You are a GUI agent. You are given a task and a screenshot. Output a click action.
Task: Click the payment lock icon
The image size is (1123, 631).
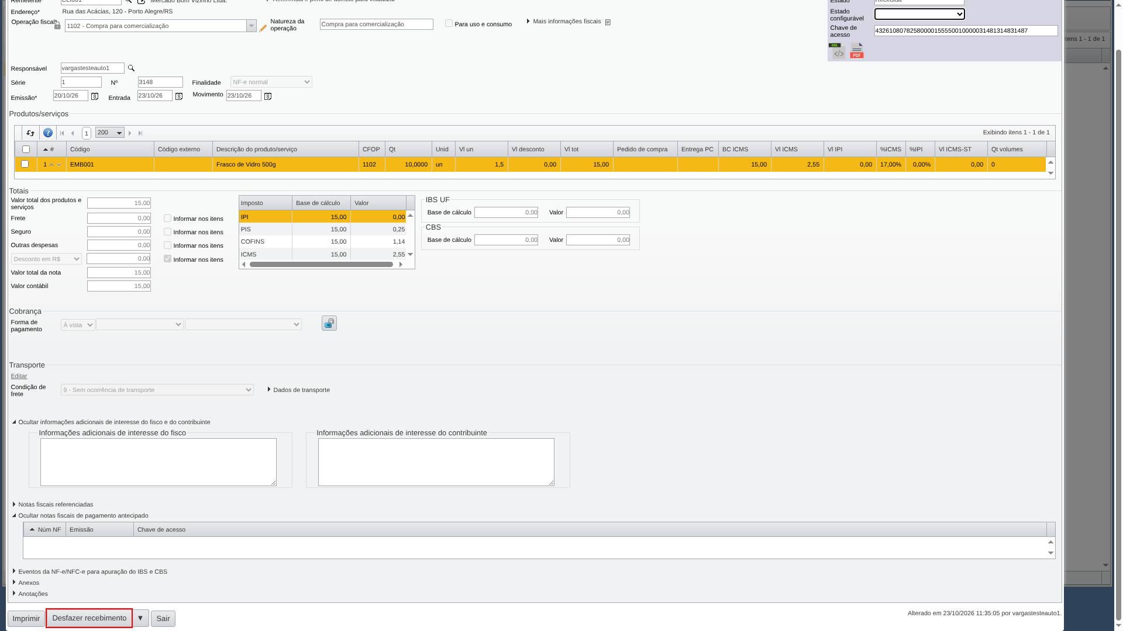[329, 324]
